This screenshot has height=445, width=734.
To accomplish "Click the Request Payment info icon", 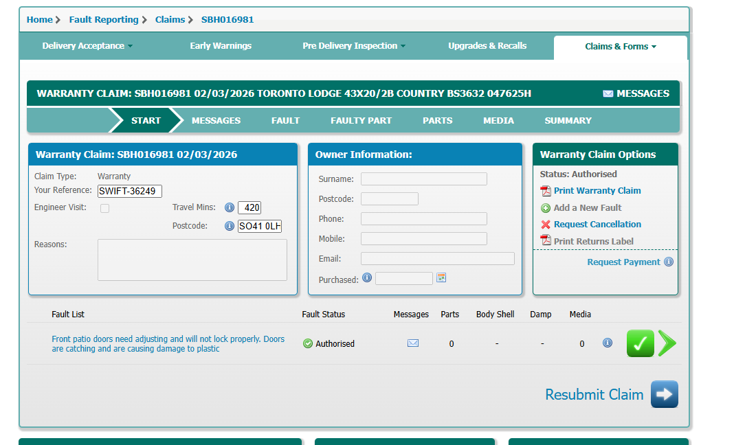I will point(669,262).
